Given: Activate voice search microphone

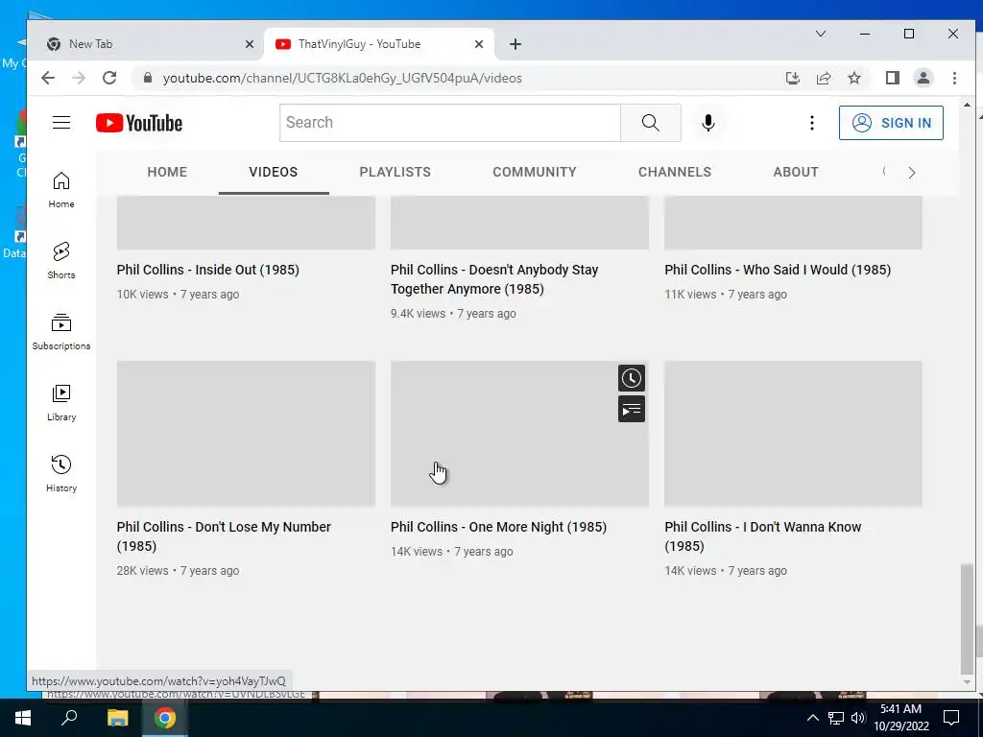Looking at the screenshot, I should 708,123.
